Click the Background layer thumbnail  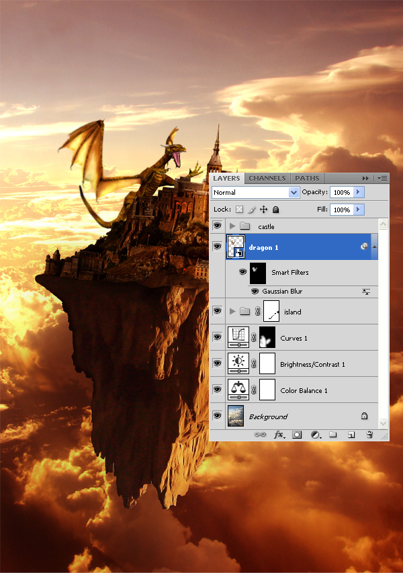point(236,416)
